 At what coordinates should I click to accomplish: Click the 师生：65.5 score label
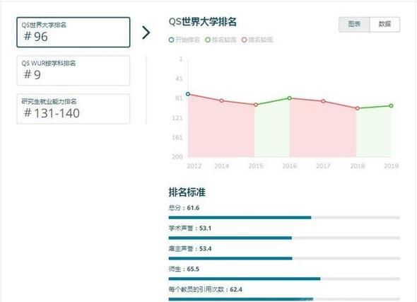(184, 269)
